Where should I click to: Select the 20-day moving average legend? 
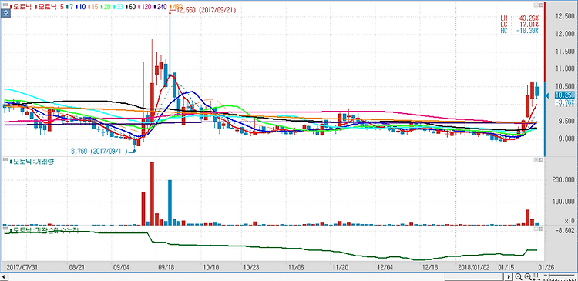tap(106, 7)
